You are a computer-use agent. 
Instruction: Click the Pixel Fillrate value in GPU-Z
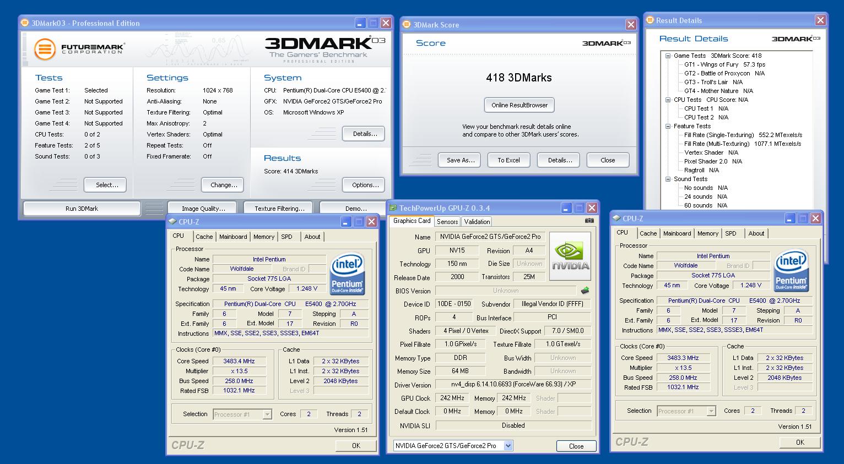coord(461,344)
